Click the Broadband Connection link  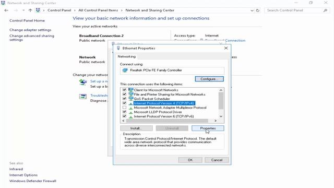click(235, 40)
